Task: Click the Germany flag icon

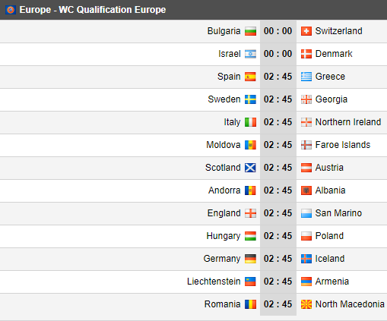Action: (x=250, y=259)
